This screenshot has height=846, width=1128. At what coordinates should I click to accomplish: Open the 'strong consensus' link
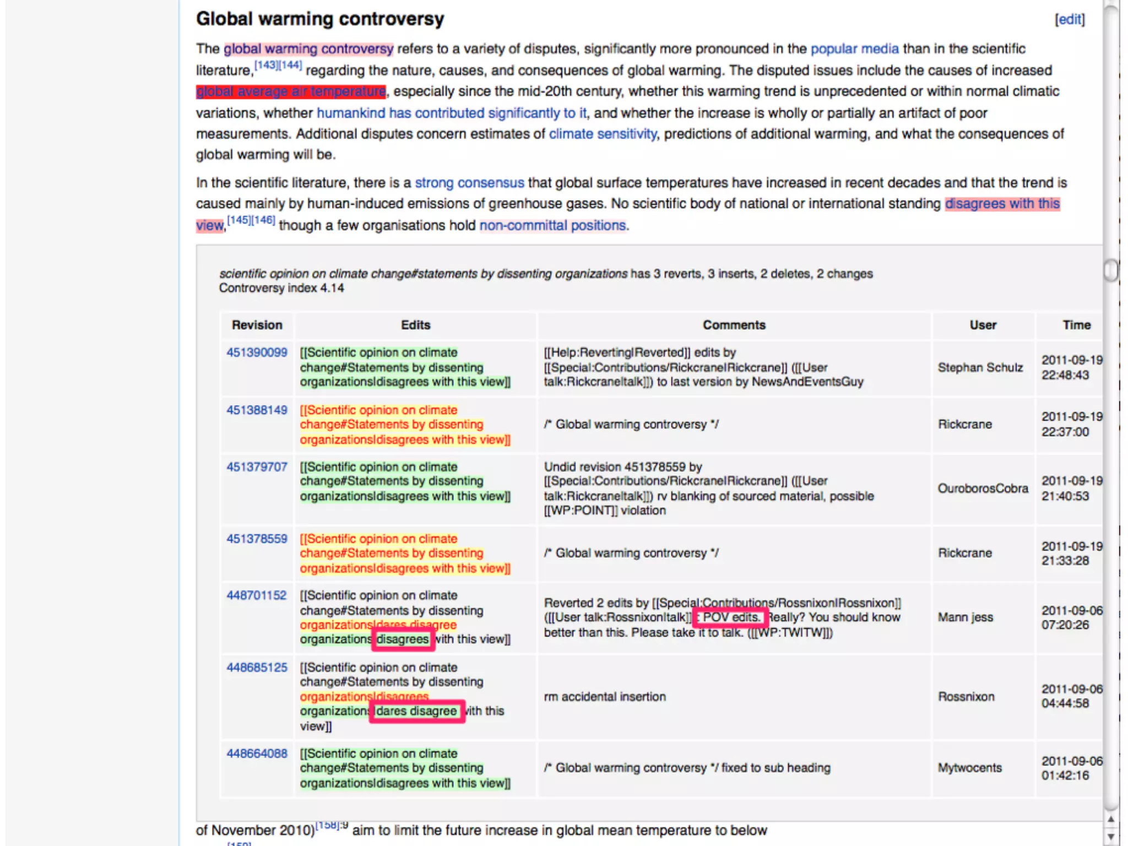pyautogui.click(x=469, y=183)
